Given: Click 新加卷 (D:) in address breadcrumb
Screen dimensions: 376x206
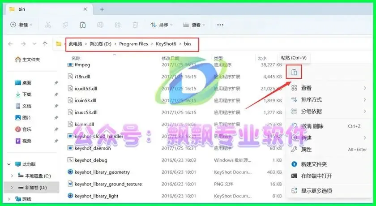Looking at the screenshot, I should point(100,44).
